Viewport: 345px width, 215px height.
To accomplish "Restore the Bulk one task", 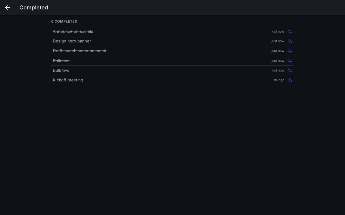I will 290,61.
